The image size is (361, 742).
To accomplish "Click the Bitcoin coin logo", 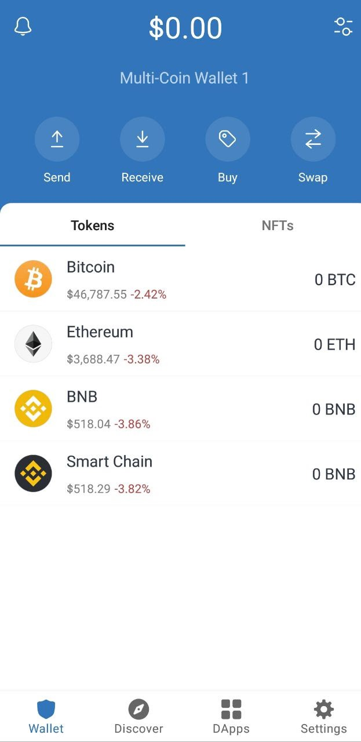I will [33, 279].
